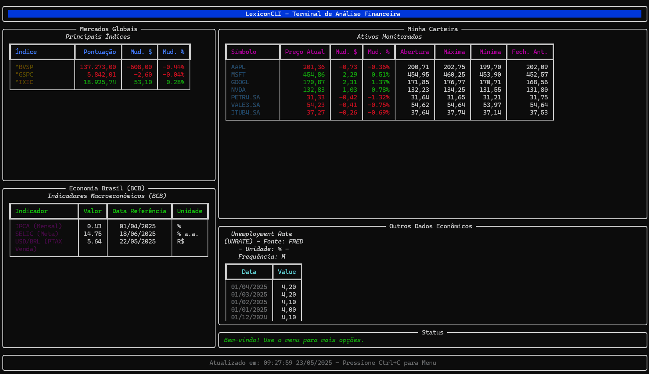Select the 01/04/2025 unemployment data row
Viewport: 649px width, 374px height.
(249, 287)
